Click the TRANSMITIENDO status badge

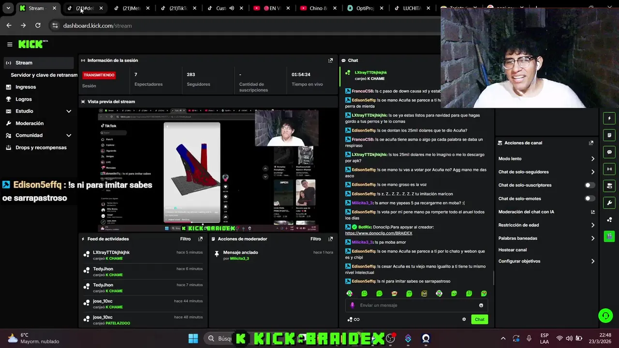(99, 75)
